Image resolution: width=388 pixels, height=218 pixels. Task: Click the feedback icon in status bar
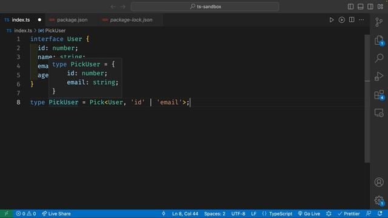pos(369,213)
